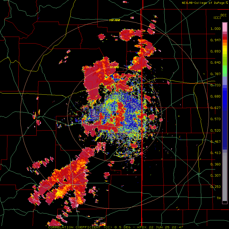The width and height of the screenshot is (229, 229).
Task: Select the 0.787 legend value
Action: coord(216,74)
